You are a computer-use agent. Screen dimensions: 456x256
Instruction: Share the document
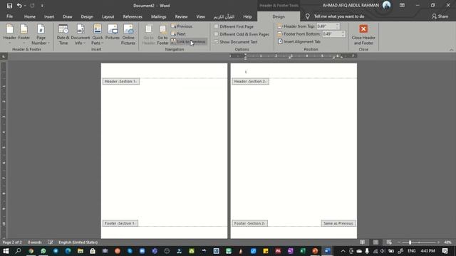point(440,16)
